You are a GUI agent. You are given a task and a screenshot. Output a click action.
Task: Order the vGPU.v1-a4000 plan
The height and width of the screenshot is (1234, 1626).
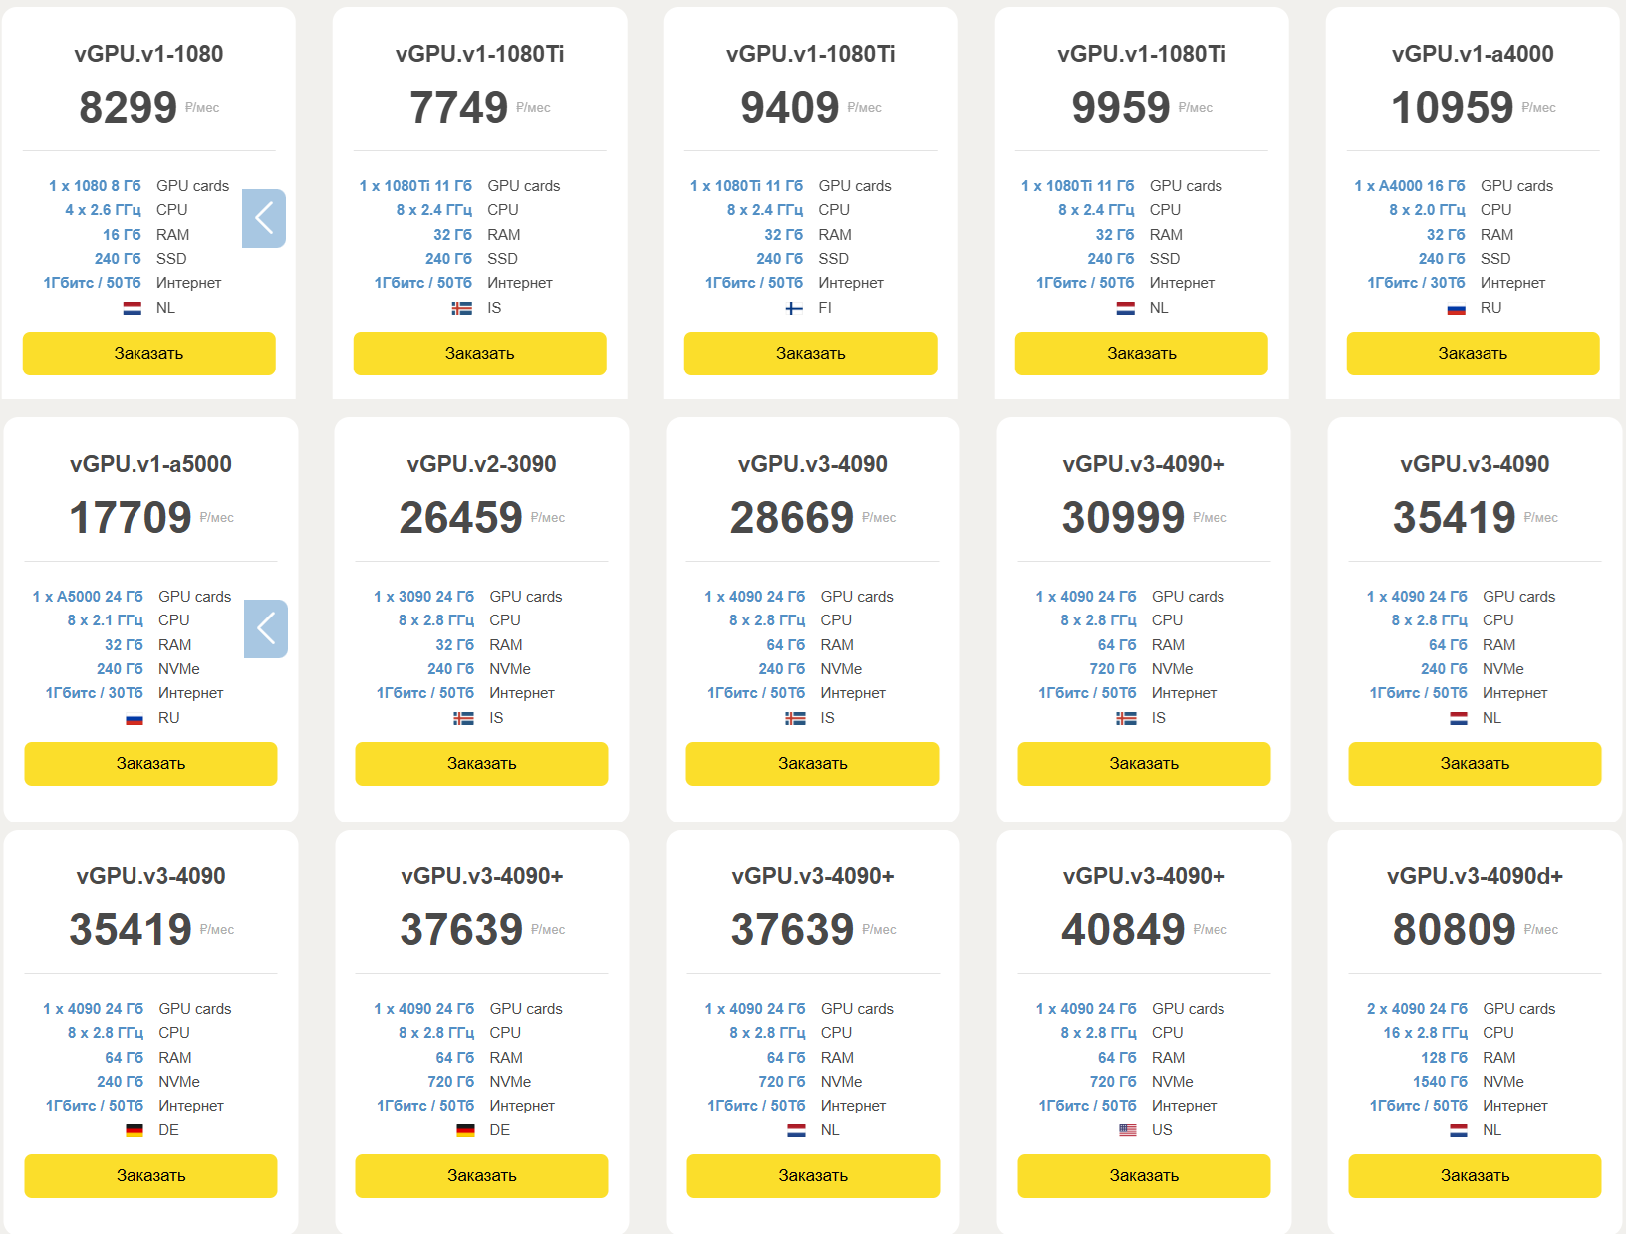point(1473,354)
